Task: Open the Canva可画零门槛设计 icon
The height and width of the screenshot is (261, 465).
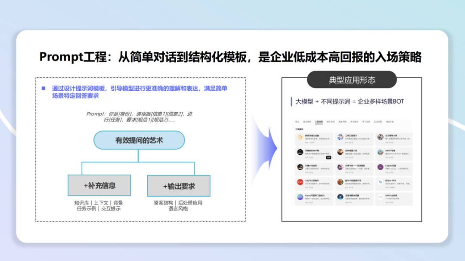Action: 300,197
